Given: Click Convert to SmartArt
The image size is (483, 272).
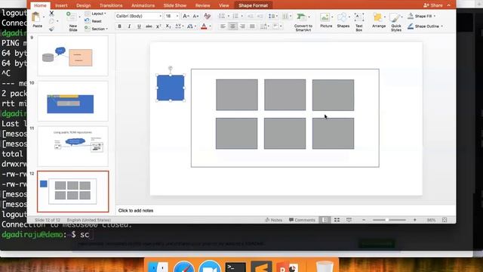Looking at the screenshot, I should click(x=303, y=22).
